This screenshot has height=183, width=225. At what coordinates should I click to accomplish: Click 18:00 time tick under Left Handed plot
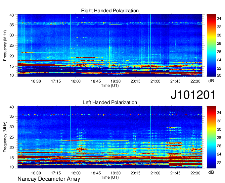(x=76, y=173)
